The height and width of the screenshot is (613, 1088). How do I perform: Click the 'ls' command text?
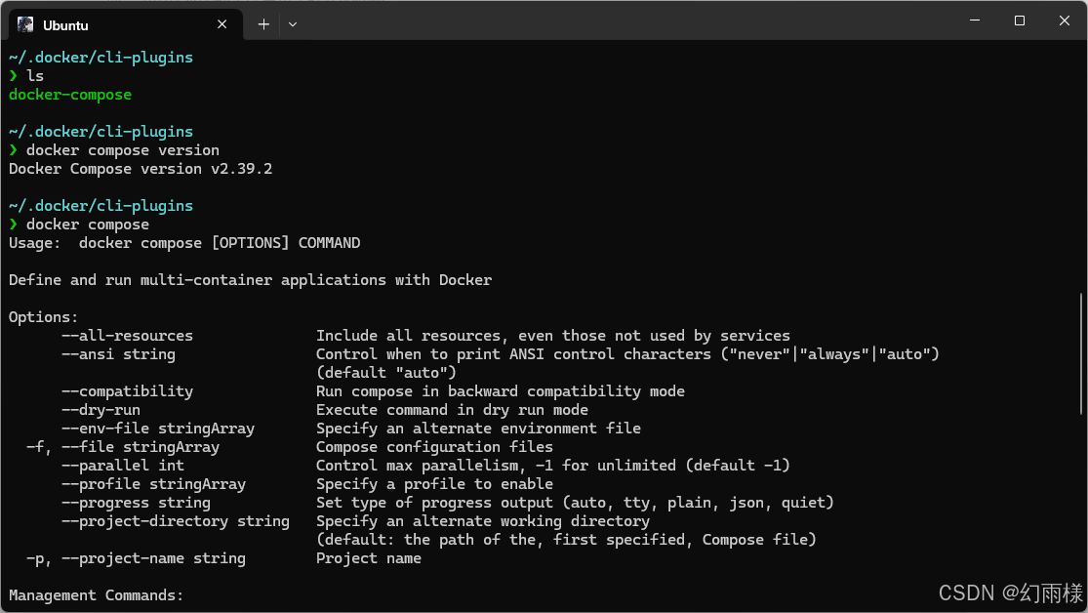point(35,76)
